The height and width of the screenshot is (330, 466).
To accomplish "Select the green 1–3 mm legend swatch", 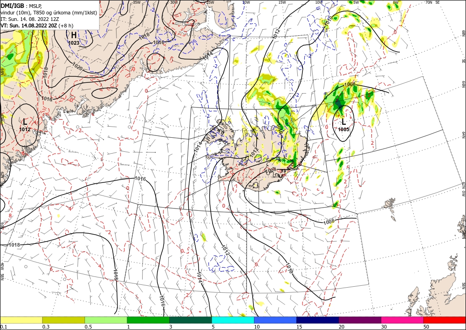I will pyautogui.click(x=148, y=320).
